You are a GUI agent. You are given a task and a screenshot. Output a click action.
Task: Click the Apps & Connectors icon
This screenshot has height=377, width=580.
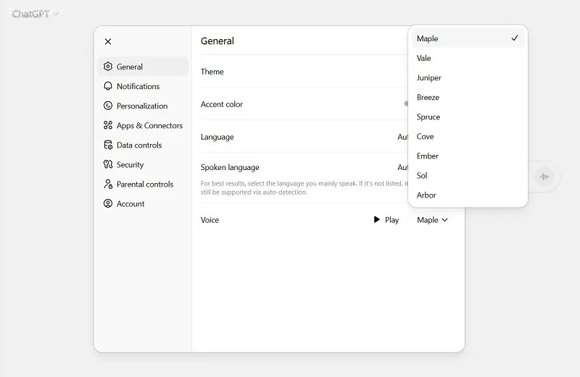pos(108,125)
